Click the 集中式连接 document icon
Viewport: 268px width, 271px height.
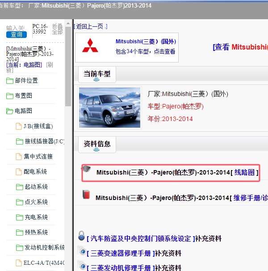pyautogui.click(x=19, y=157)
